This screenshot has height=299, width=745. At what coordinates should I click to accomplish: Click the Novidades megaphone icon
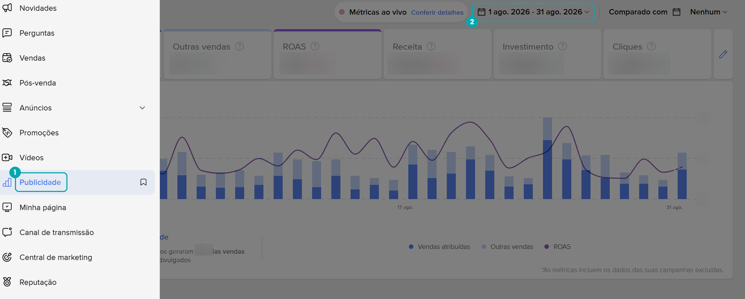click(x=7, y=8)
